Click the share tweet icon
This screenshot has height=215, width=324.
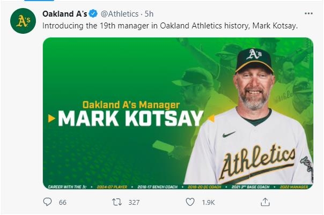[264, 202]
